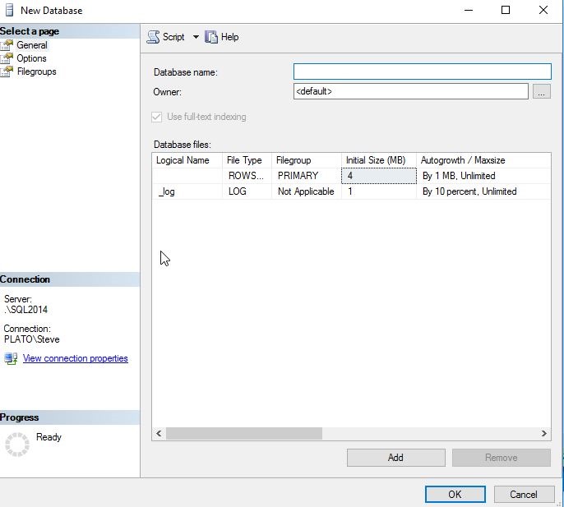Open View connection properties link

pyautogui.click(x=75, y=358)
